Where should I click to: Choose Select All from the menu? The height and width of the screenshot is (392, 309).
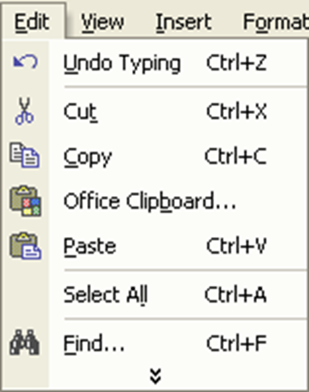click(x=106, y=295)
